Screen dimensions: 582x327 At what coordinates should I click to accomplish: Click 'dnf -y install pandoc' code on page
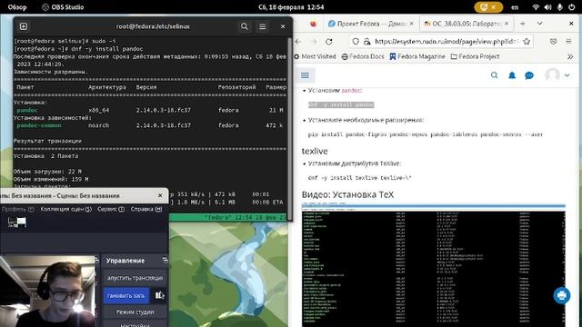[x=341, y=105]
